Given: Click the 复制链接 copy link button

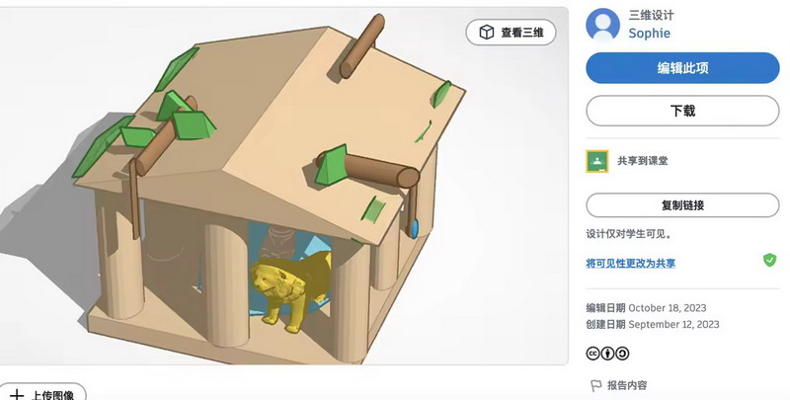Looking at the screenshot, I should 682,205.
